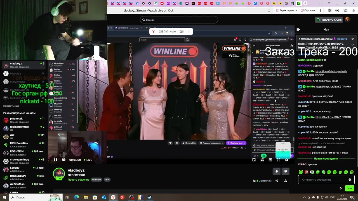Open the ROSHTEIN recommended channel
358x201 pixels.
tap(24, 153)
